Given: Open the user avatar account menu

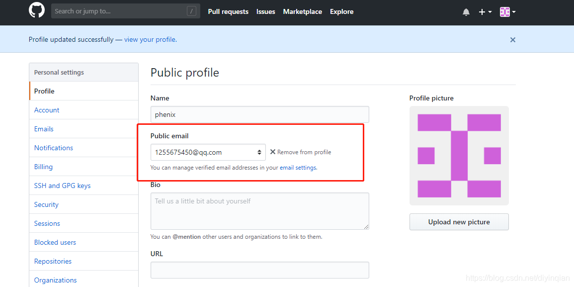Looking at the screenshot, I should pyautogui.click(x=508, y=12).
